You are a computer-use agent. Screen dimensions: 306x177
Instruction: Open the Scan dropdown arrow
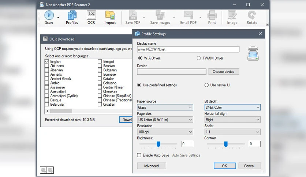58,18
